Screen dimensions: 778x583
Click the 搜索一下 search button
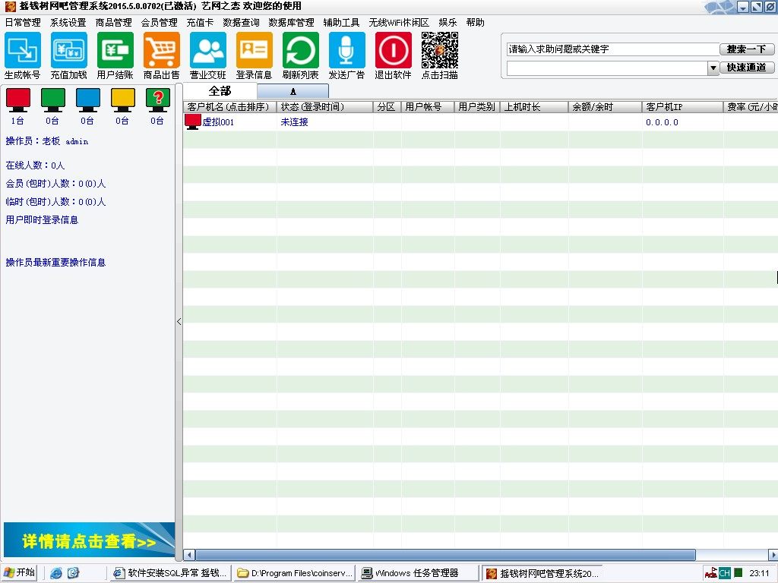[748, 48]
